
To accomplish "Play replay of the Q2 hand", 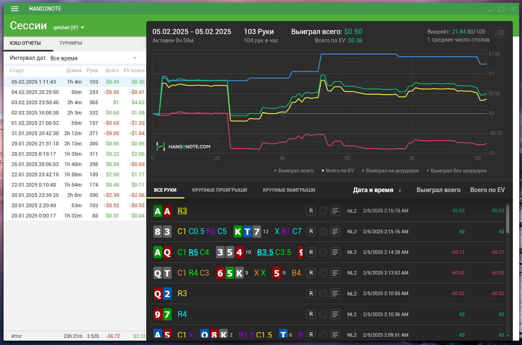I will (323, 294).
